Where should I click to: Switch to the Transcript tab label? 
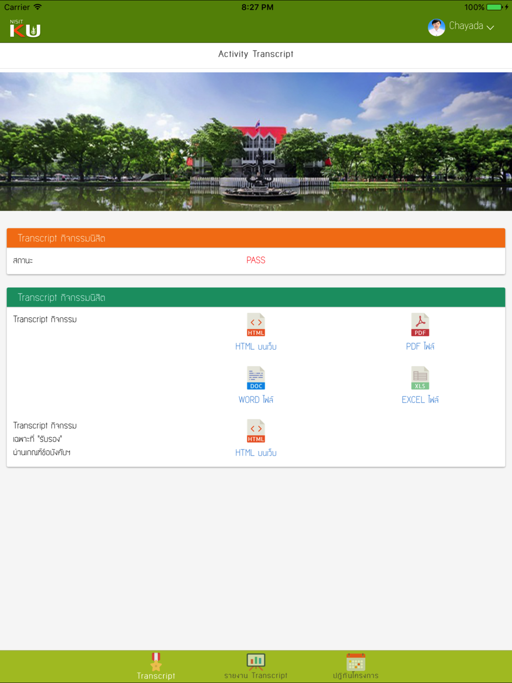(156, 676)
